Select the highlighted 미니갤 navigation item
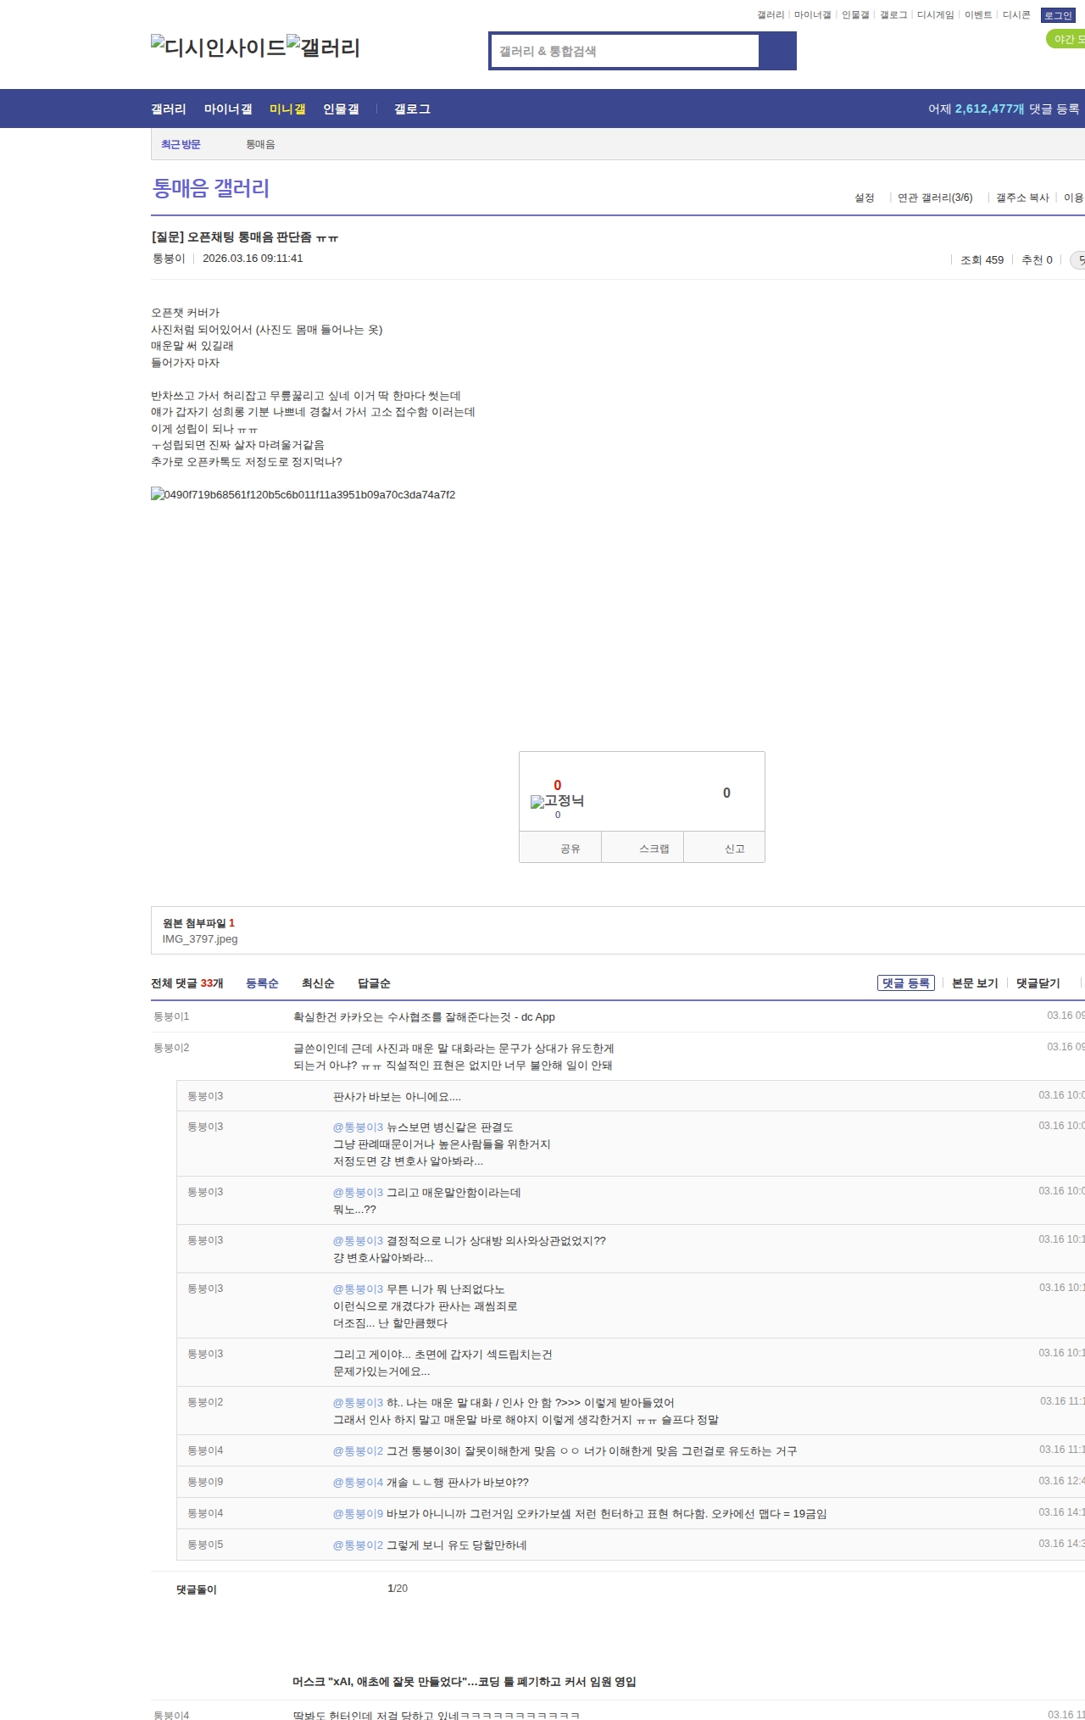The image size is (1085, 1720). coord(287,109)
